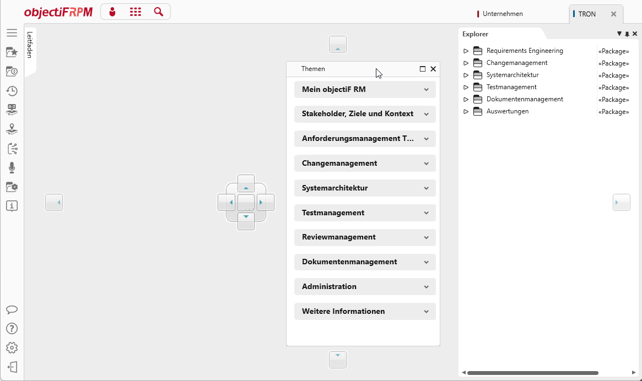Click the speech bubble feedback icon

pyautogui.click(x=12, y=310)
